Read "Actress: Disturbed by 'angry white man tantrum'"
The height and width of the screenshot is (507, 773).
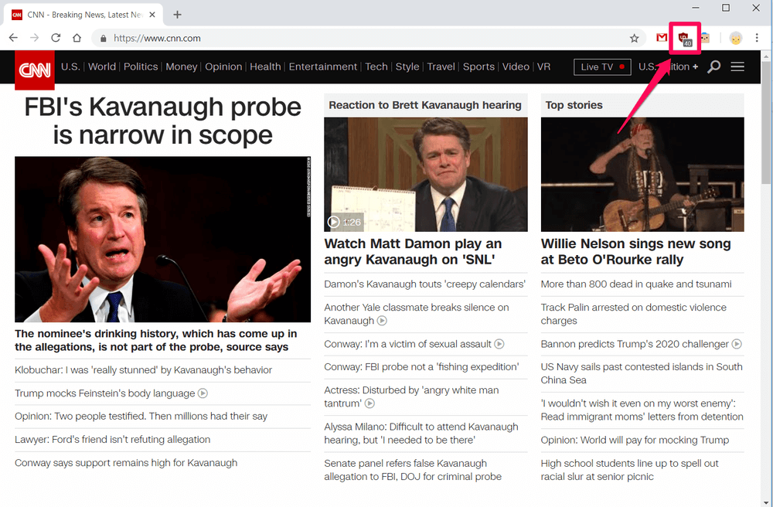pos(412,396)
